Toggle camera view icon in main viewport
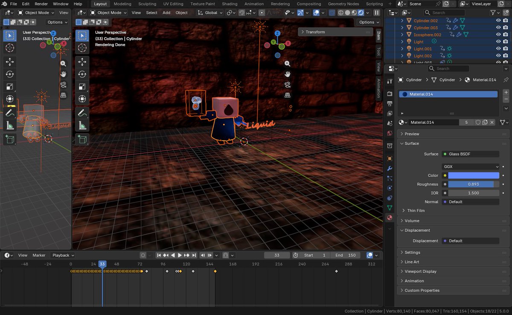Image resolution: width=512 pixels, height=315 pixels. coord(287,85)
